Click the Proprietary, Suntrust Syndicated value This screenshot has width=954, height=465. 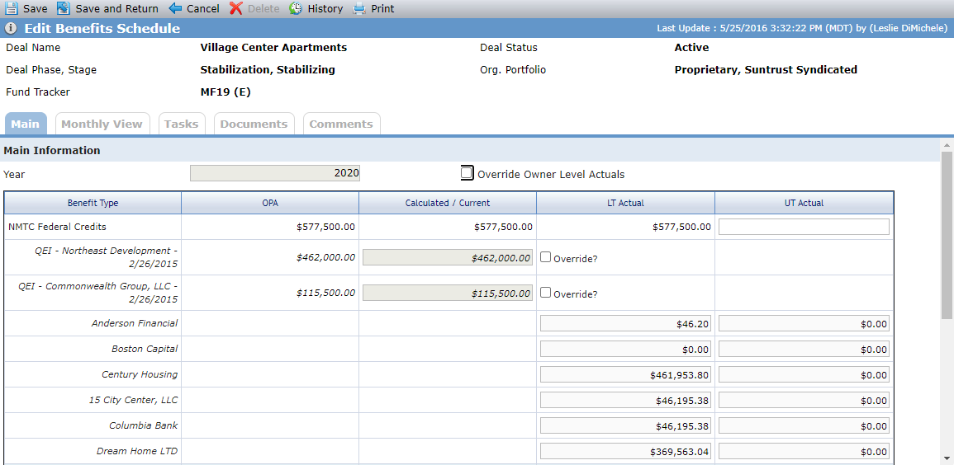point(766,70)
